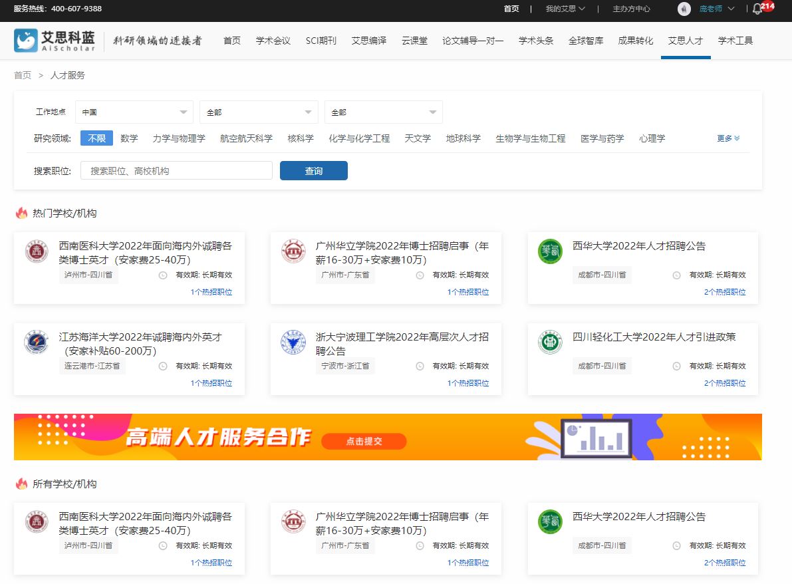Filter by 化学与化学工程 research field
The height and width of the screenshot is (584, 792).
pos(359,138)
